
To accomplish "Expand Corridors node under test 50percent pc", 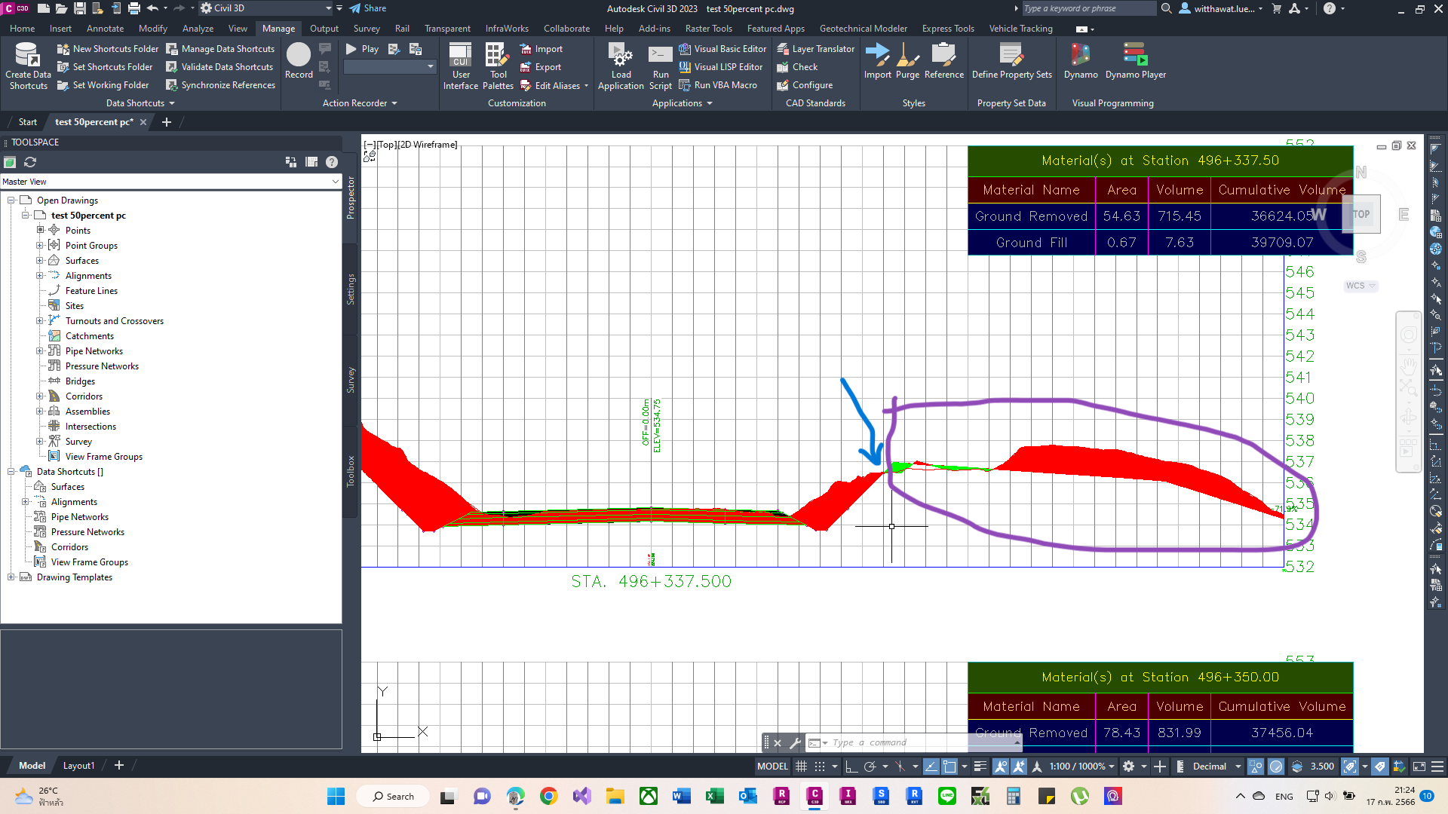I will (x=40, y=396).
